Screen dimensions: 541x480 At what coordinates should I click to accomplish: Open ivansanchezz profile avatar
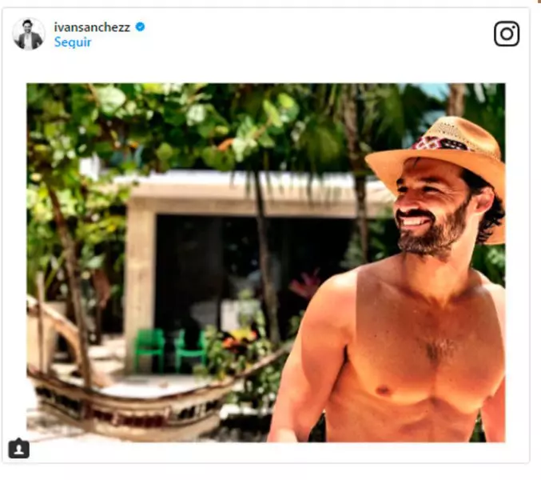(29, 34)
